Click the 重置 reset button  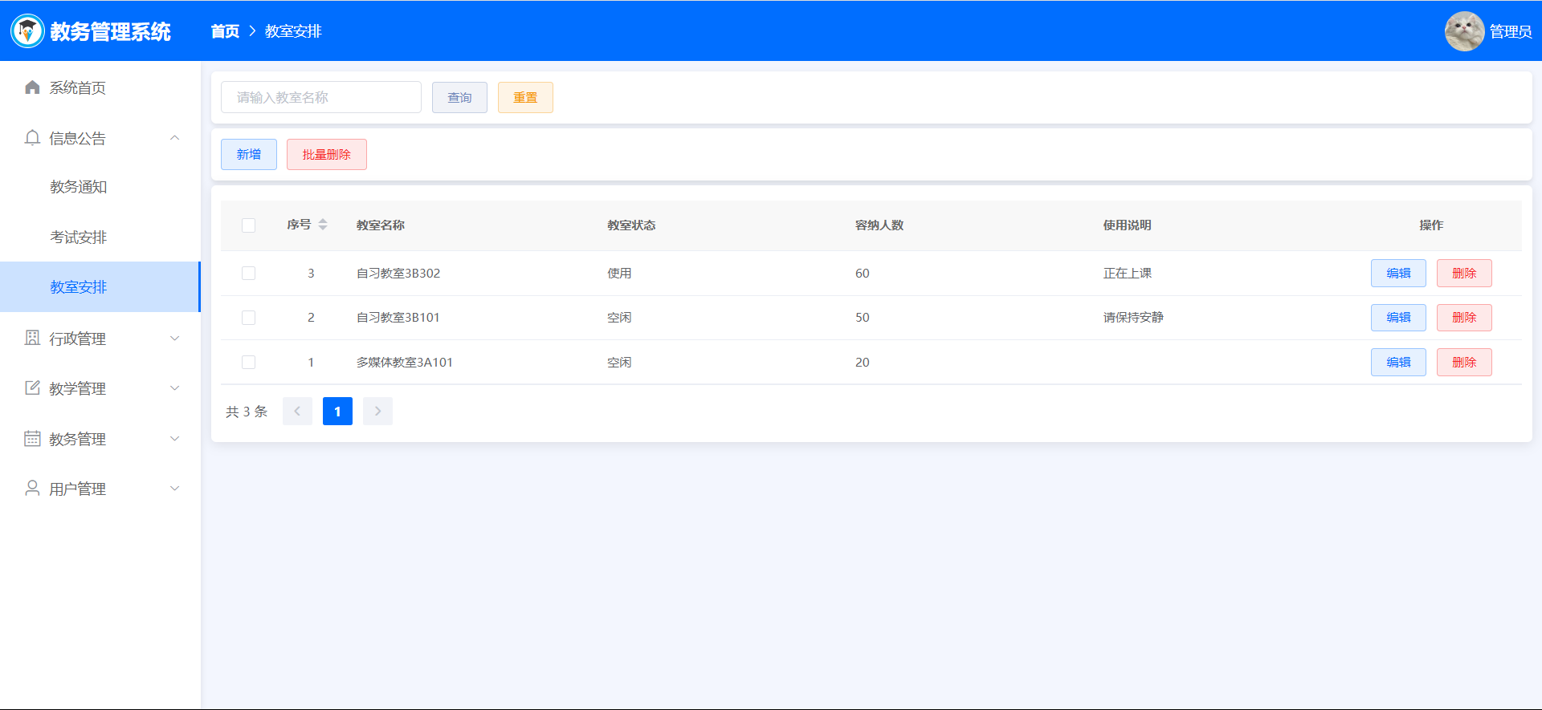(525, 98)
